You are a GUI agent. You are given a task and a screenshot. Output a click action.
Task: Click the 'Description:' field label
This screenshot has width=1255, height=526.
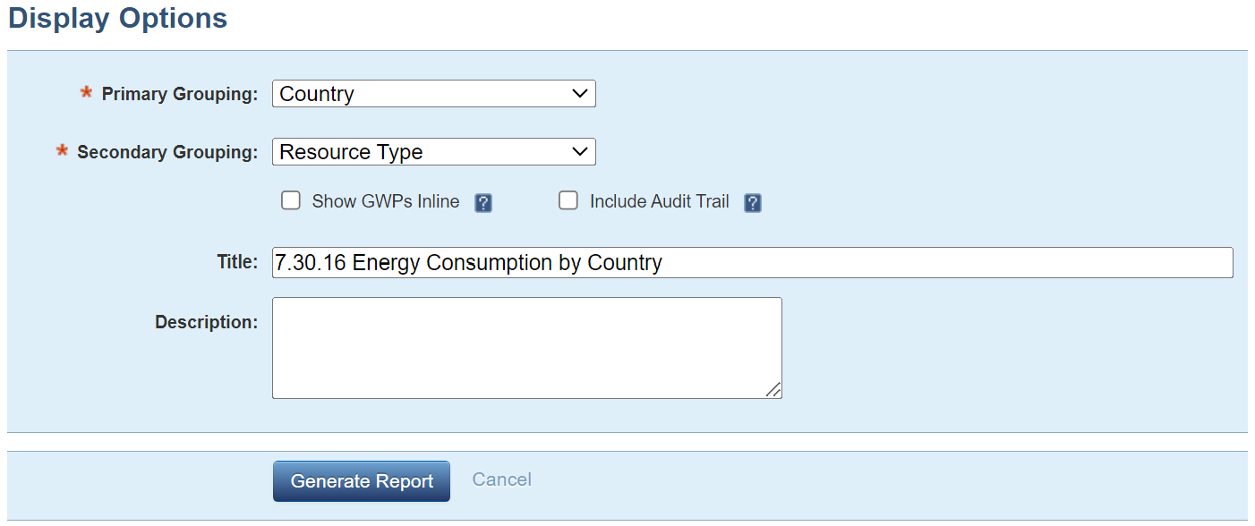pos(207,322)
